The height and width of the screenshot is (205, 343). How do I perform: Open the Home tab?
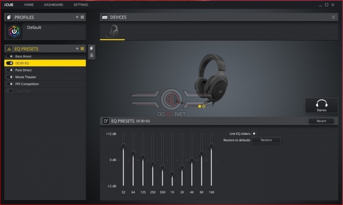(29, 5)
